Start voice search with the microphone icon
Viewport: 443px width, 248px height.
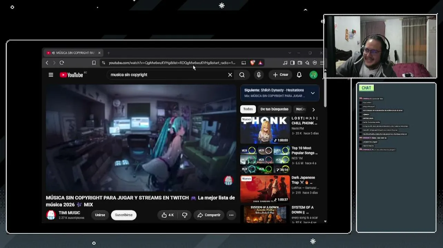tap(258, 75)
